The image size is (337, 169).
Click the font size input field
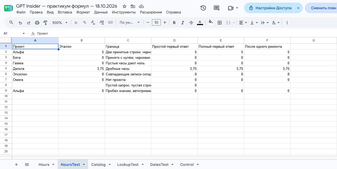pos(156,23)
